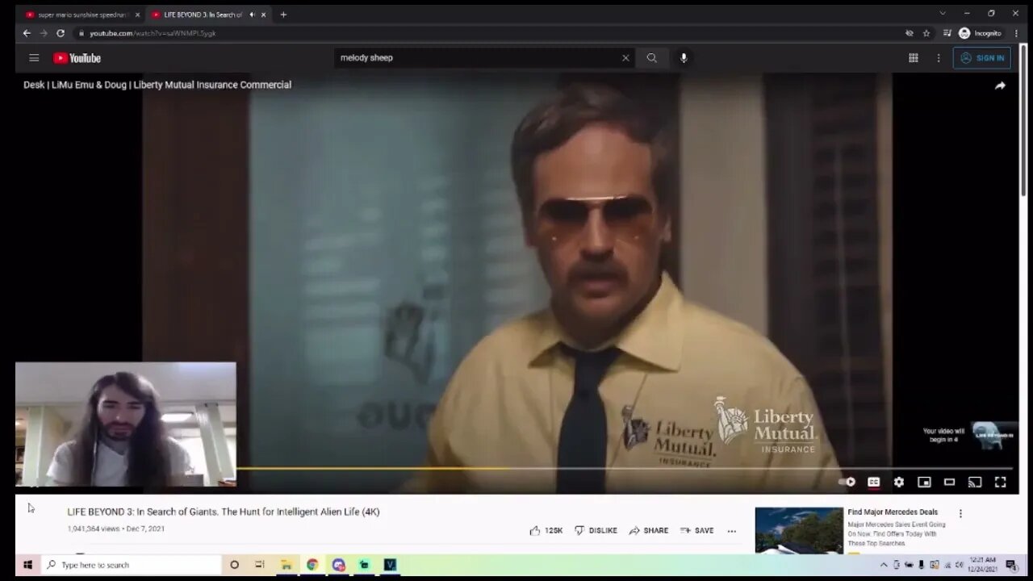Open the YouTube guide hamburger menu
Screen dimensions: 1033x581
click(34, 58)
